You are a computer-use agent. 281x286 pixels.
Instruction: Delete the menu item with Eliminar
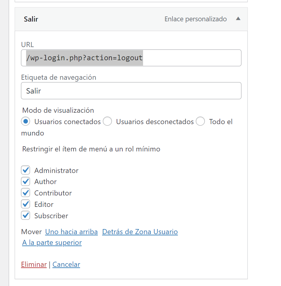pyautogui.click(x=34, y=264)
